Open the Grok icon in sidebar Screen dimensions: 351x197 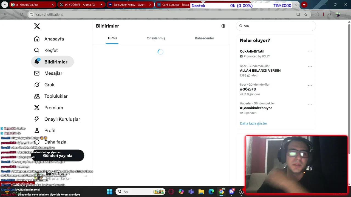click(x=37, y=85)
